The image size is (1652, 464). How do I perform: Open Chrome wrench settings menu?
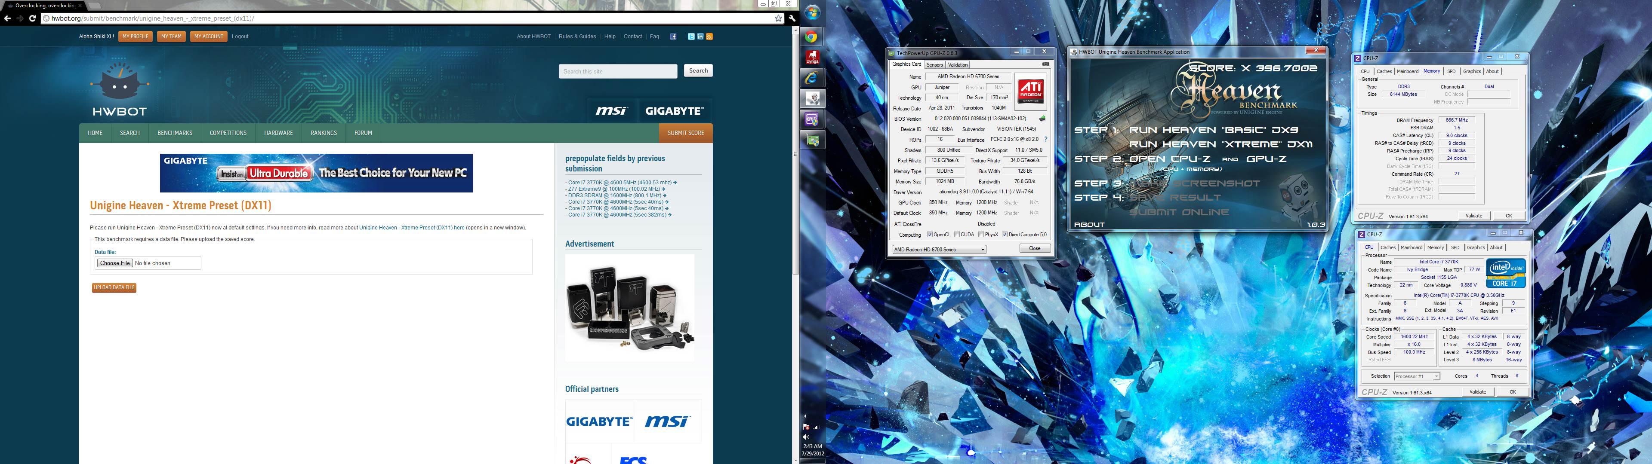792,18
